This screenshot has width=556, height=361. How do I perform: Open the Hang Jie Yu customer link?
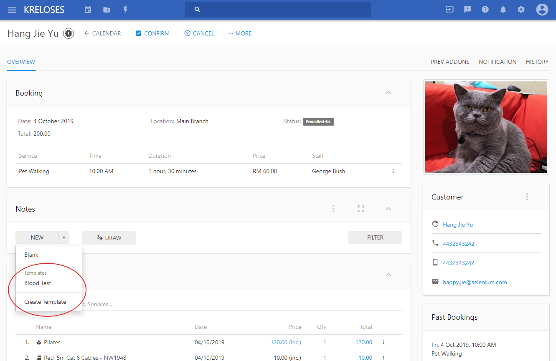click(458, 225)
